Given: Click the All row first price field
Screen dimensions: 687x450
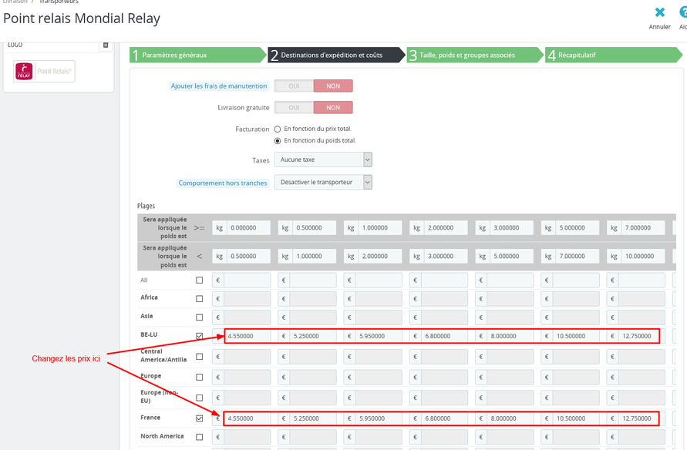Looking at the screenshot, I should click(247, 280).
